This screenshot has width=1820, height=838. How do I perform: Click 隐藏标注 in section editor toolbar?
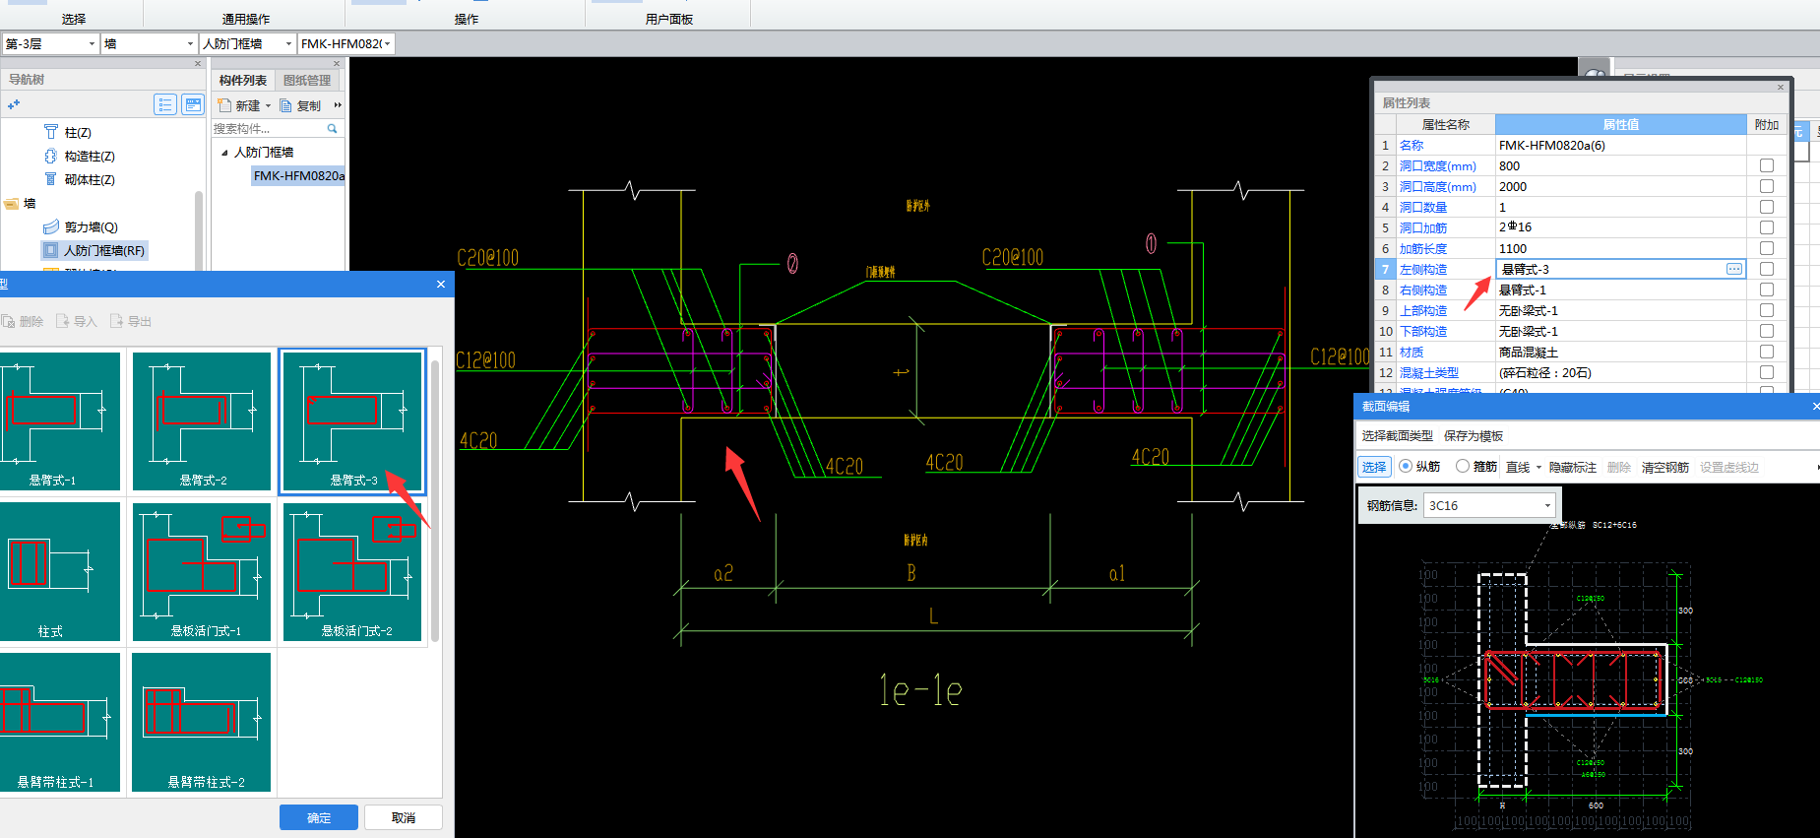tap(1573, 467)
